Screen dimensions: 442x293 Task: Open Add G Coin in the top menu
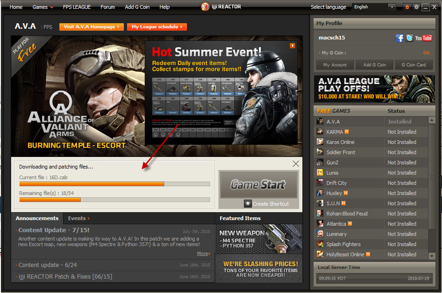click(137, 7)
